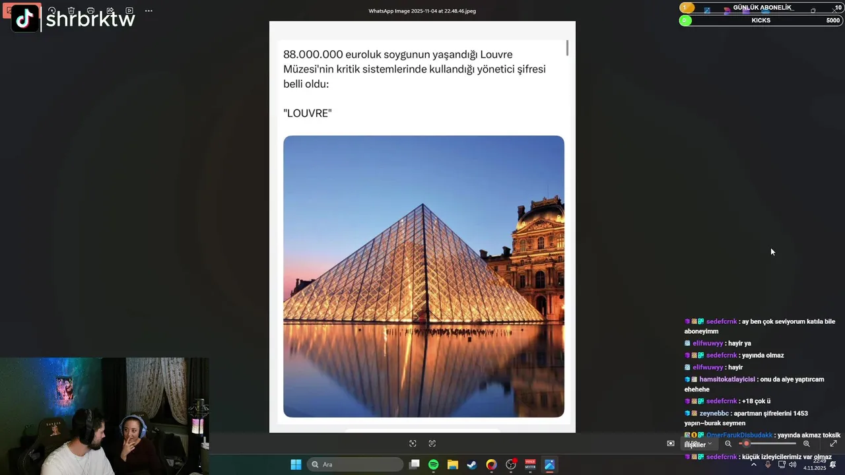This screenshot has height=475, width=845.
Task: Rotate the image in Photos toolbar
Action: (51, 11)
